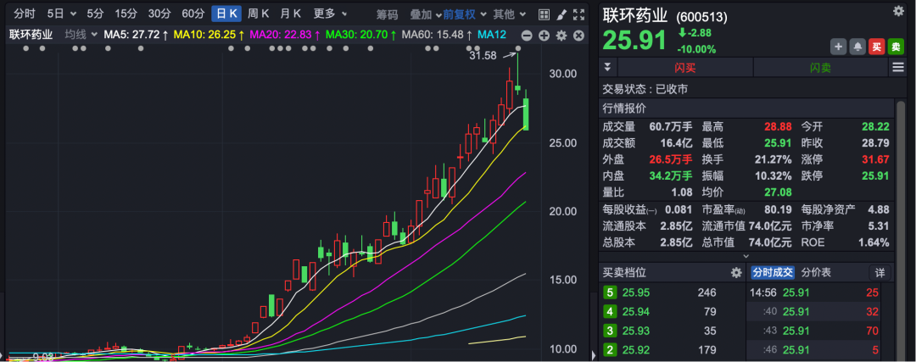Image resolution: width=916 pixels, height=362 pixels.
Task: Add stock to watchlist with plus button
Action: tap(838, 47)
